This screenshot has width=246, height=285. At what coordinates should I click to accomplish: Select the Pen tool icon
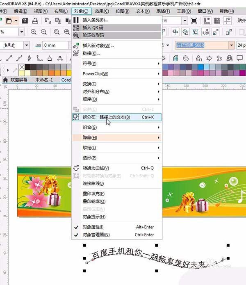pyautogui.click(x=29, y=58)
